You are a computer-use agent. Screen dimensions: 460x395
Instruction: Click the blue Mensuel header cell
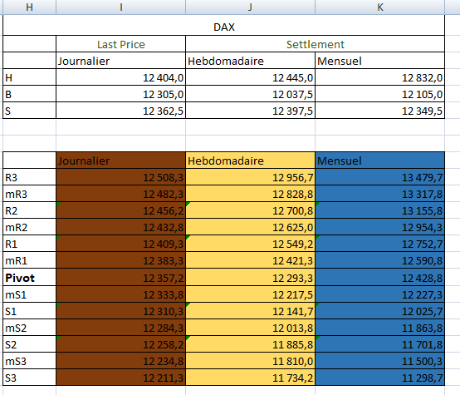(x=380, y=160)
